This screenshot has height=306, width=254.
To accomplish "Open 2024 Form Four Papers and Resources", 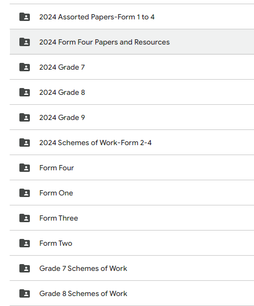I will 105,42.
